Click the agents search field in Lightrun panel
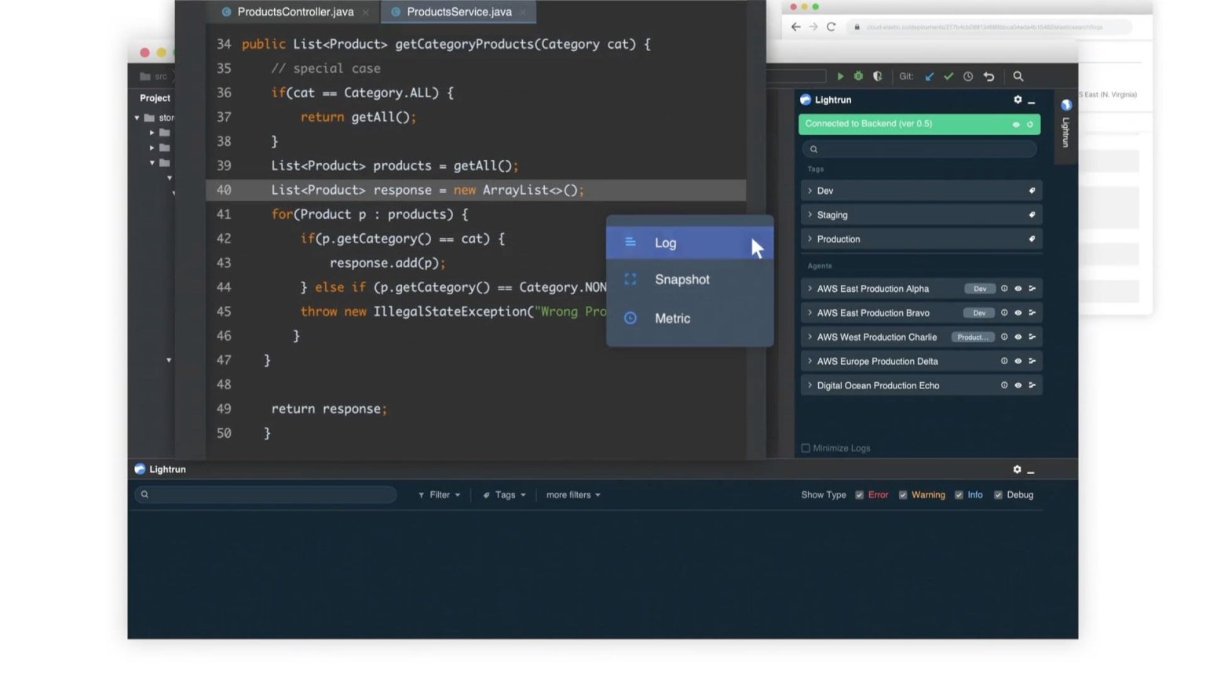1206x678 pixels. pos(919,149)
